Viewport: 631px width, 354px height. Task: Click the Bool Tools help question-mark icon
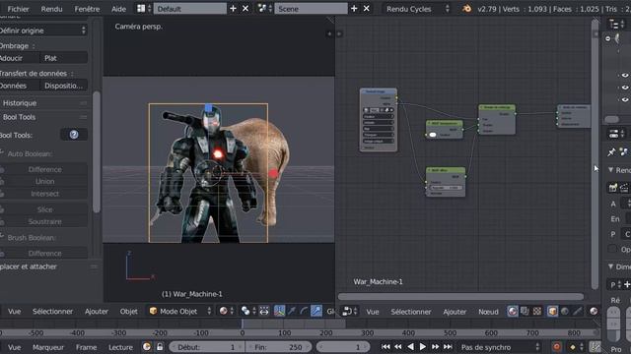(x=74, y=135)
